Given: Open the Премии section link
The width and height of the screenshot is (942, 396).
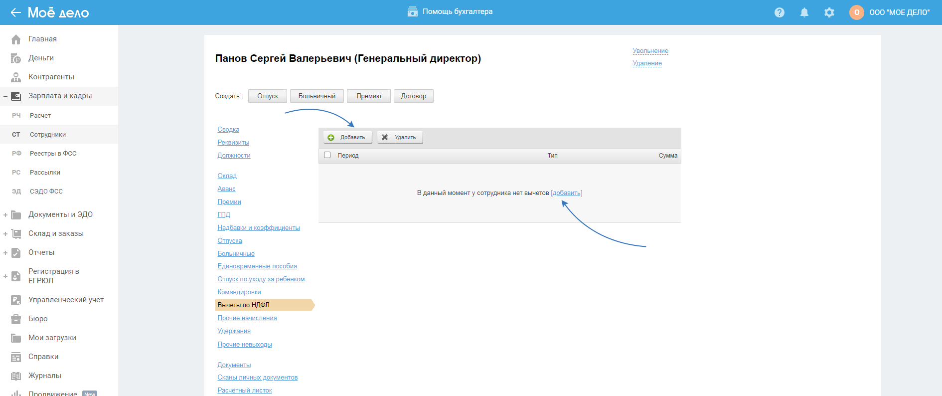Looking at the screenshot, I should [229, 201].
